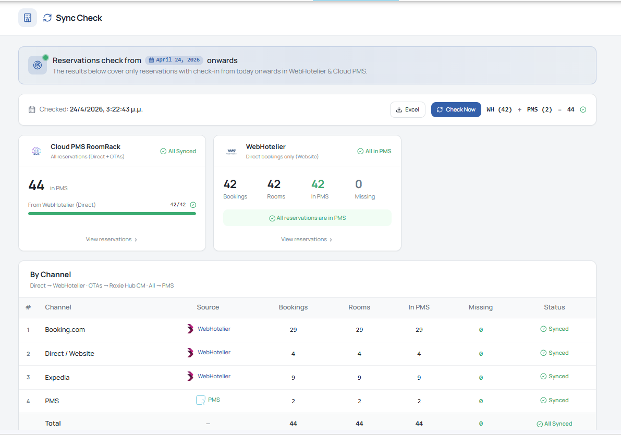This screenshot has height=435, width=621.
Task: Export results with the Excel button
Action: [407, 109]
